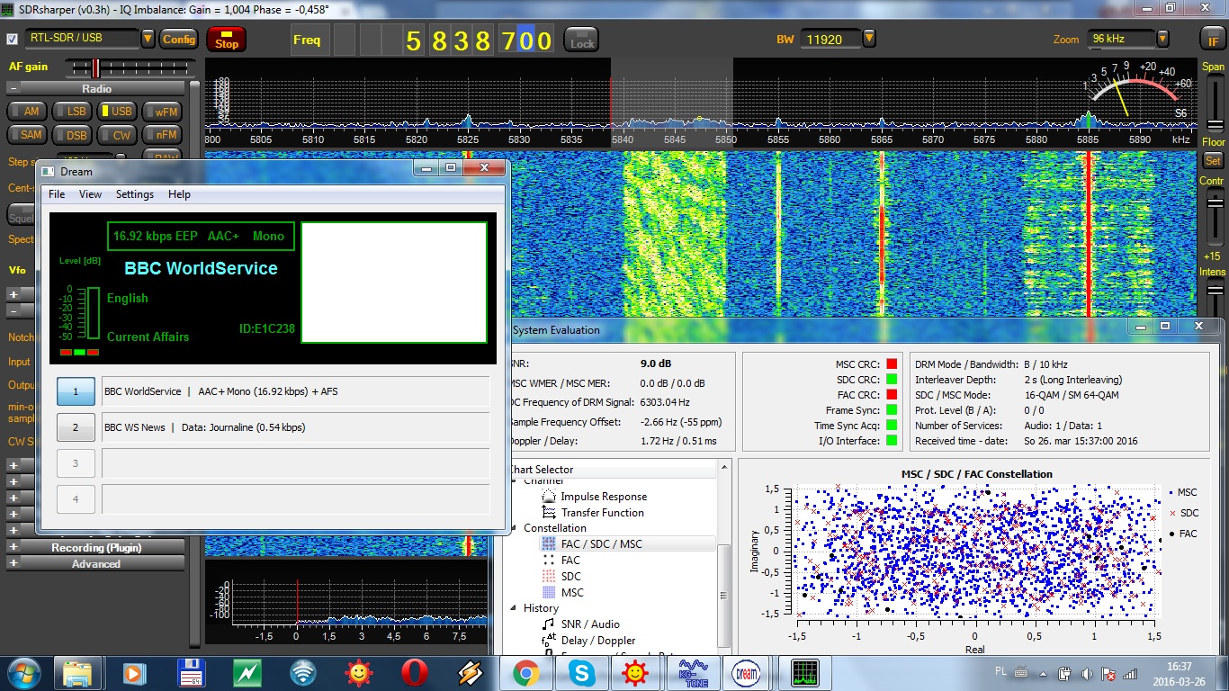Select CW demodulation mode
This screenshot has width=1229, height=691.
pyautogui.click(x=117, y=135)
